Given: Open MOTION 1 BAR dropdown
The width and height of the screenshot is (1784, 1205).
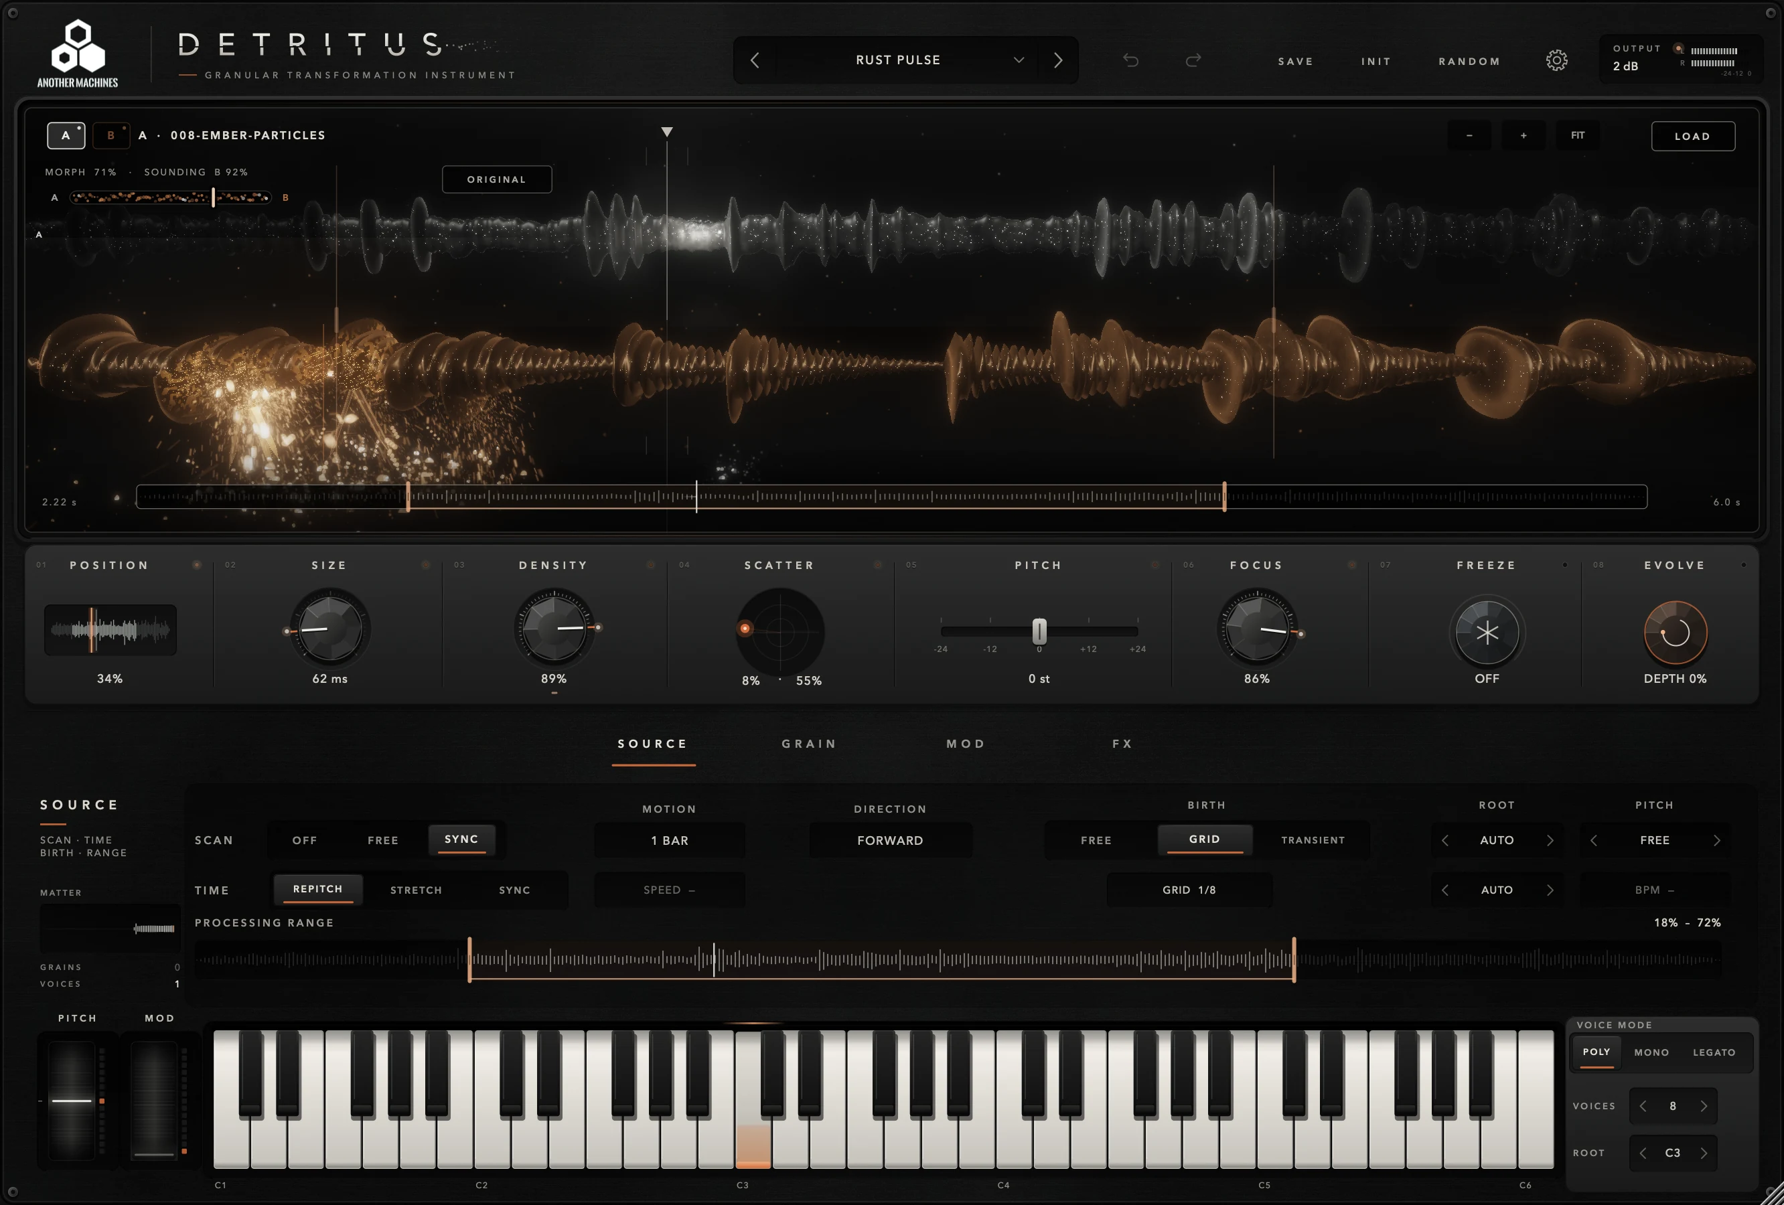Looking at the screenshot, I should pyautogui.click(x=670, y=840).
